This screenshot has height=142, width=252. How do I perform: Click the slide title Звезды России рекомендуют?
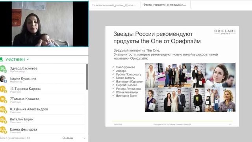(153, 34)
